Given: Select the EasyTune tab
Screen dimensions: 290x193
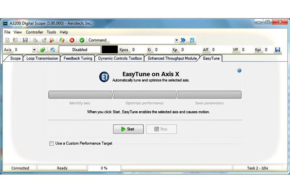Looking at the screenshot, I should 211,58.
